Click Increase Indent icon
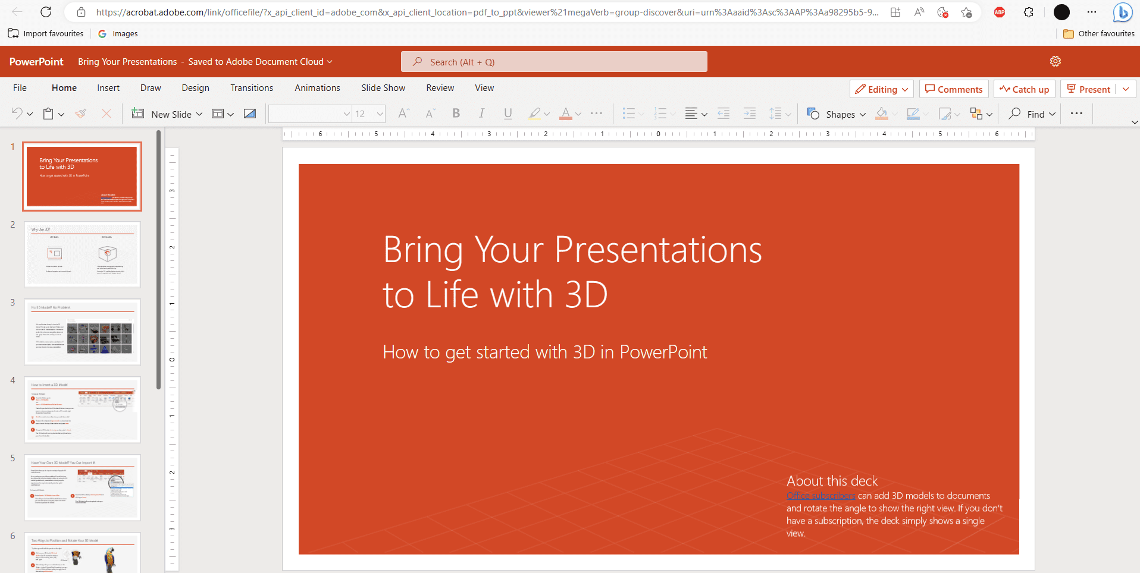 pos(750,114)
